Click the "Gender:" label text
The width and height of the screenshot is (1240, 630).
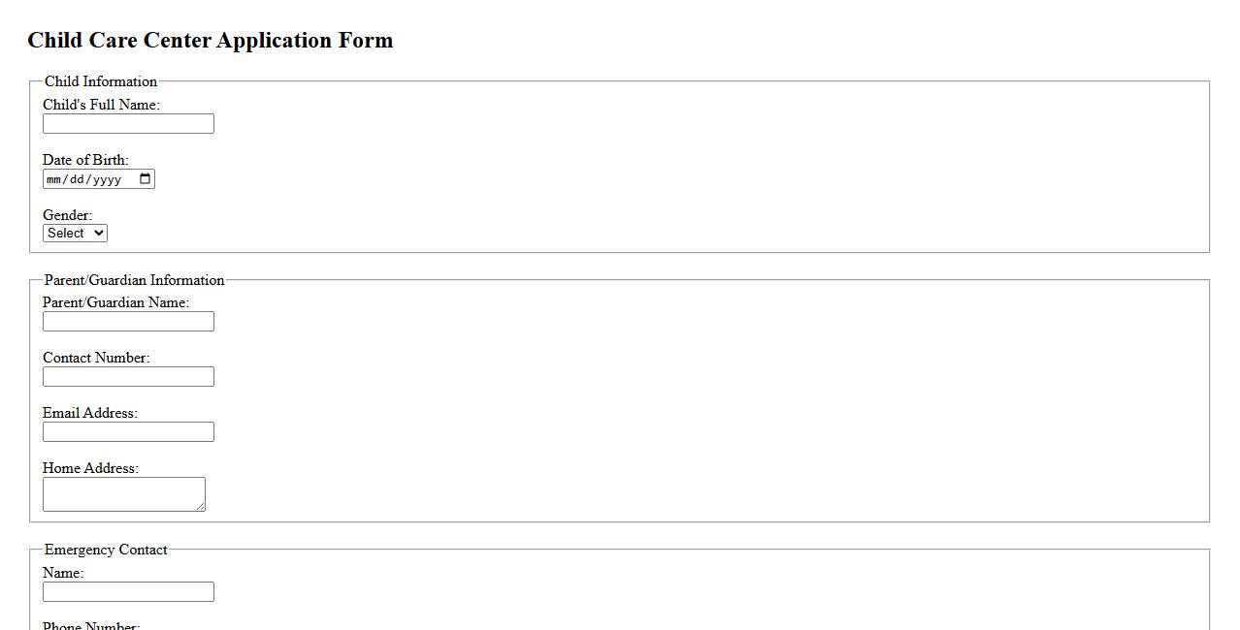pos(67,215)
